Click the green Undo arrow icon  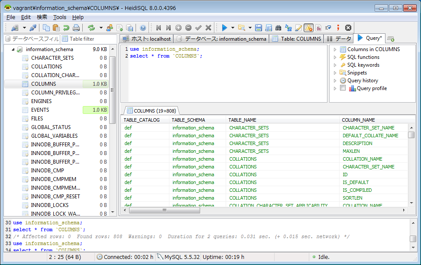pyautogui.click(x=66, y=28)
